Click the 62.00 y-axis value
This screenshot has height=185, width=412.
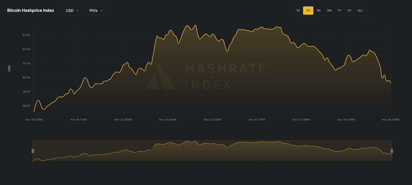[27, 49]
